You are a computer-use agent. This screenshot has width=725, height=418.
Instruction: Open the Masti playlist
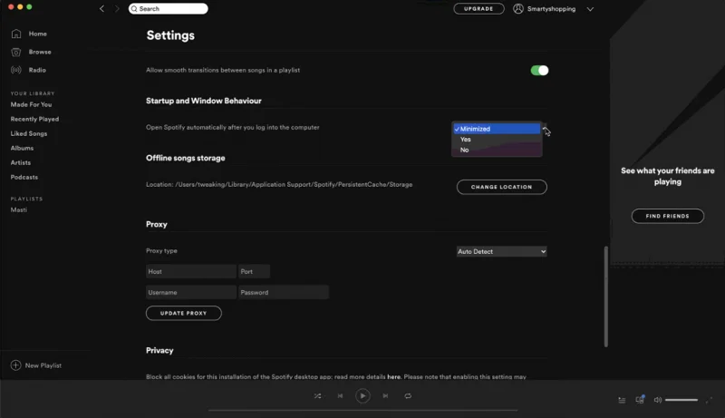[x=18, y=210]
